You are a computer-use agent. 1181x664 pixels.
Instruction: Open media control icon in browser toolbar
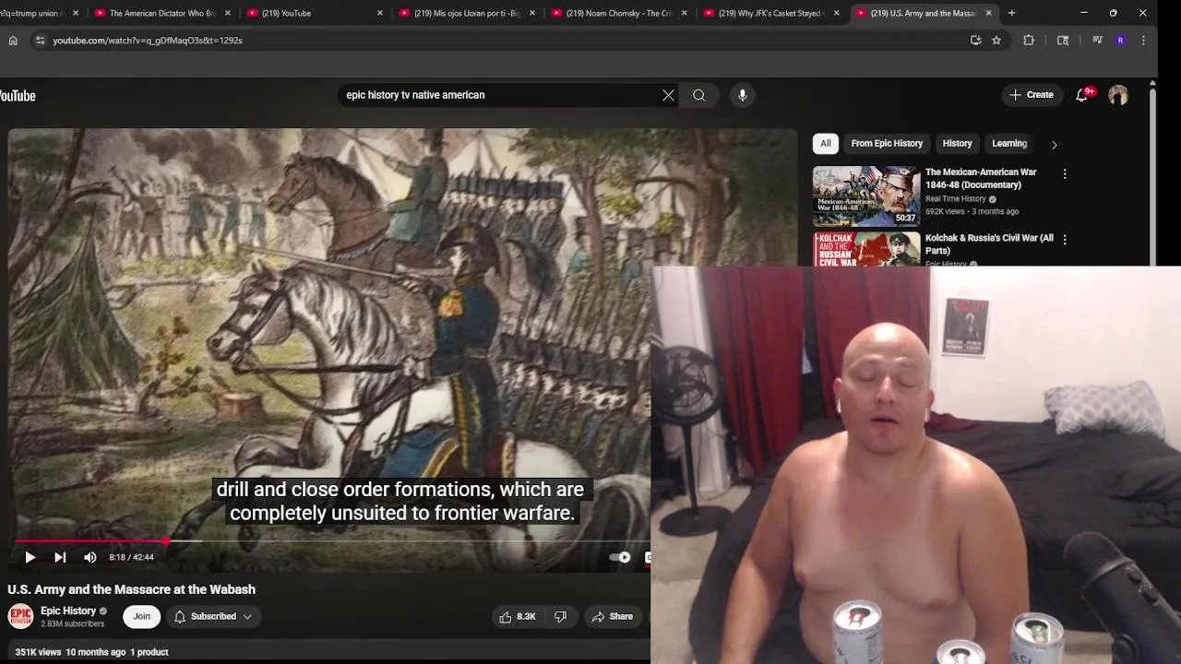pos(1097,41)
